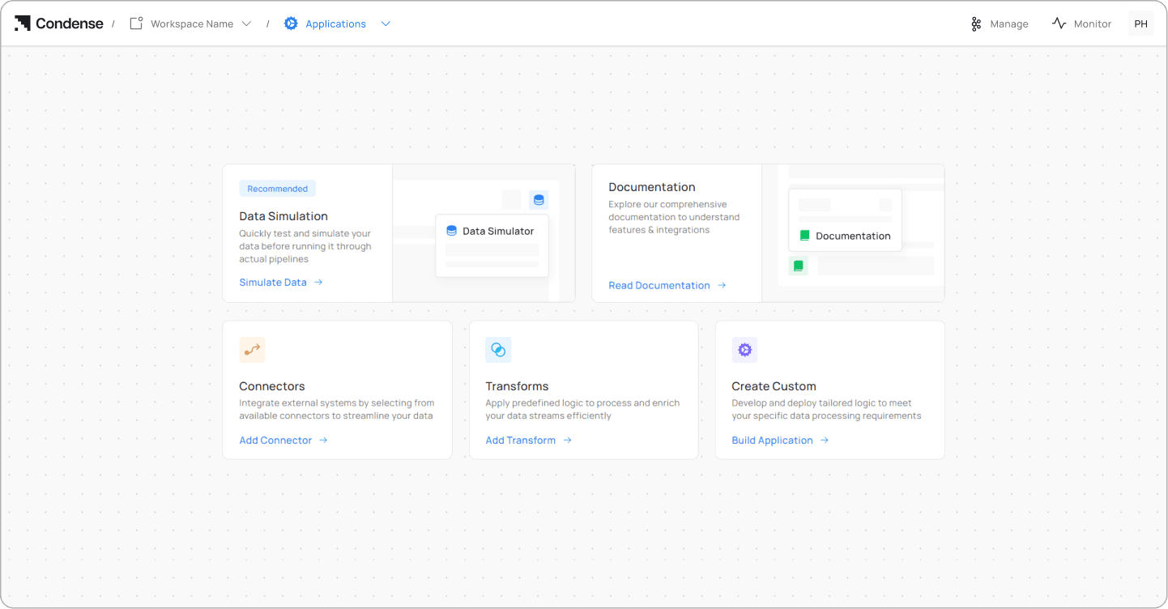Open the PH user avatar
Image resolution: width=1168 pixels, height=609 pixels.
click(1140, 23)
